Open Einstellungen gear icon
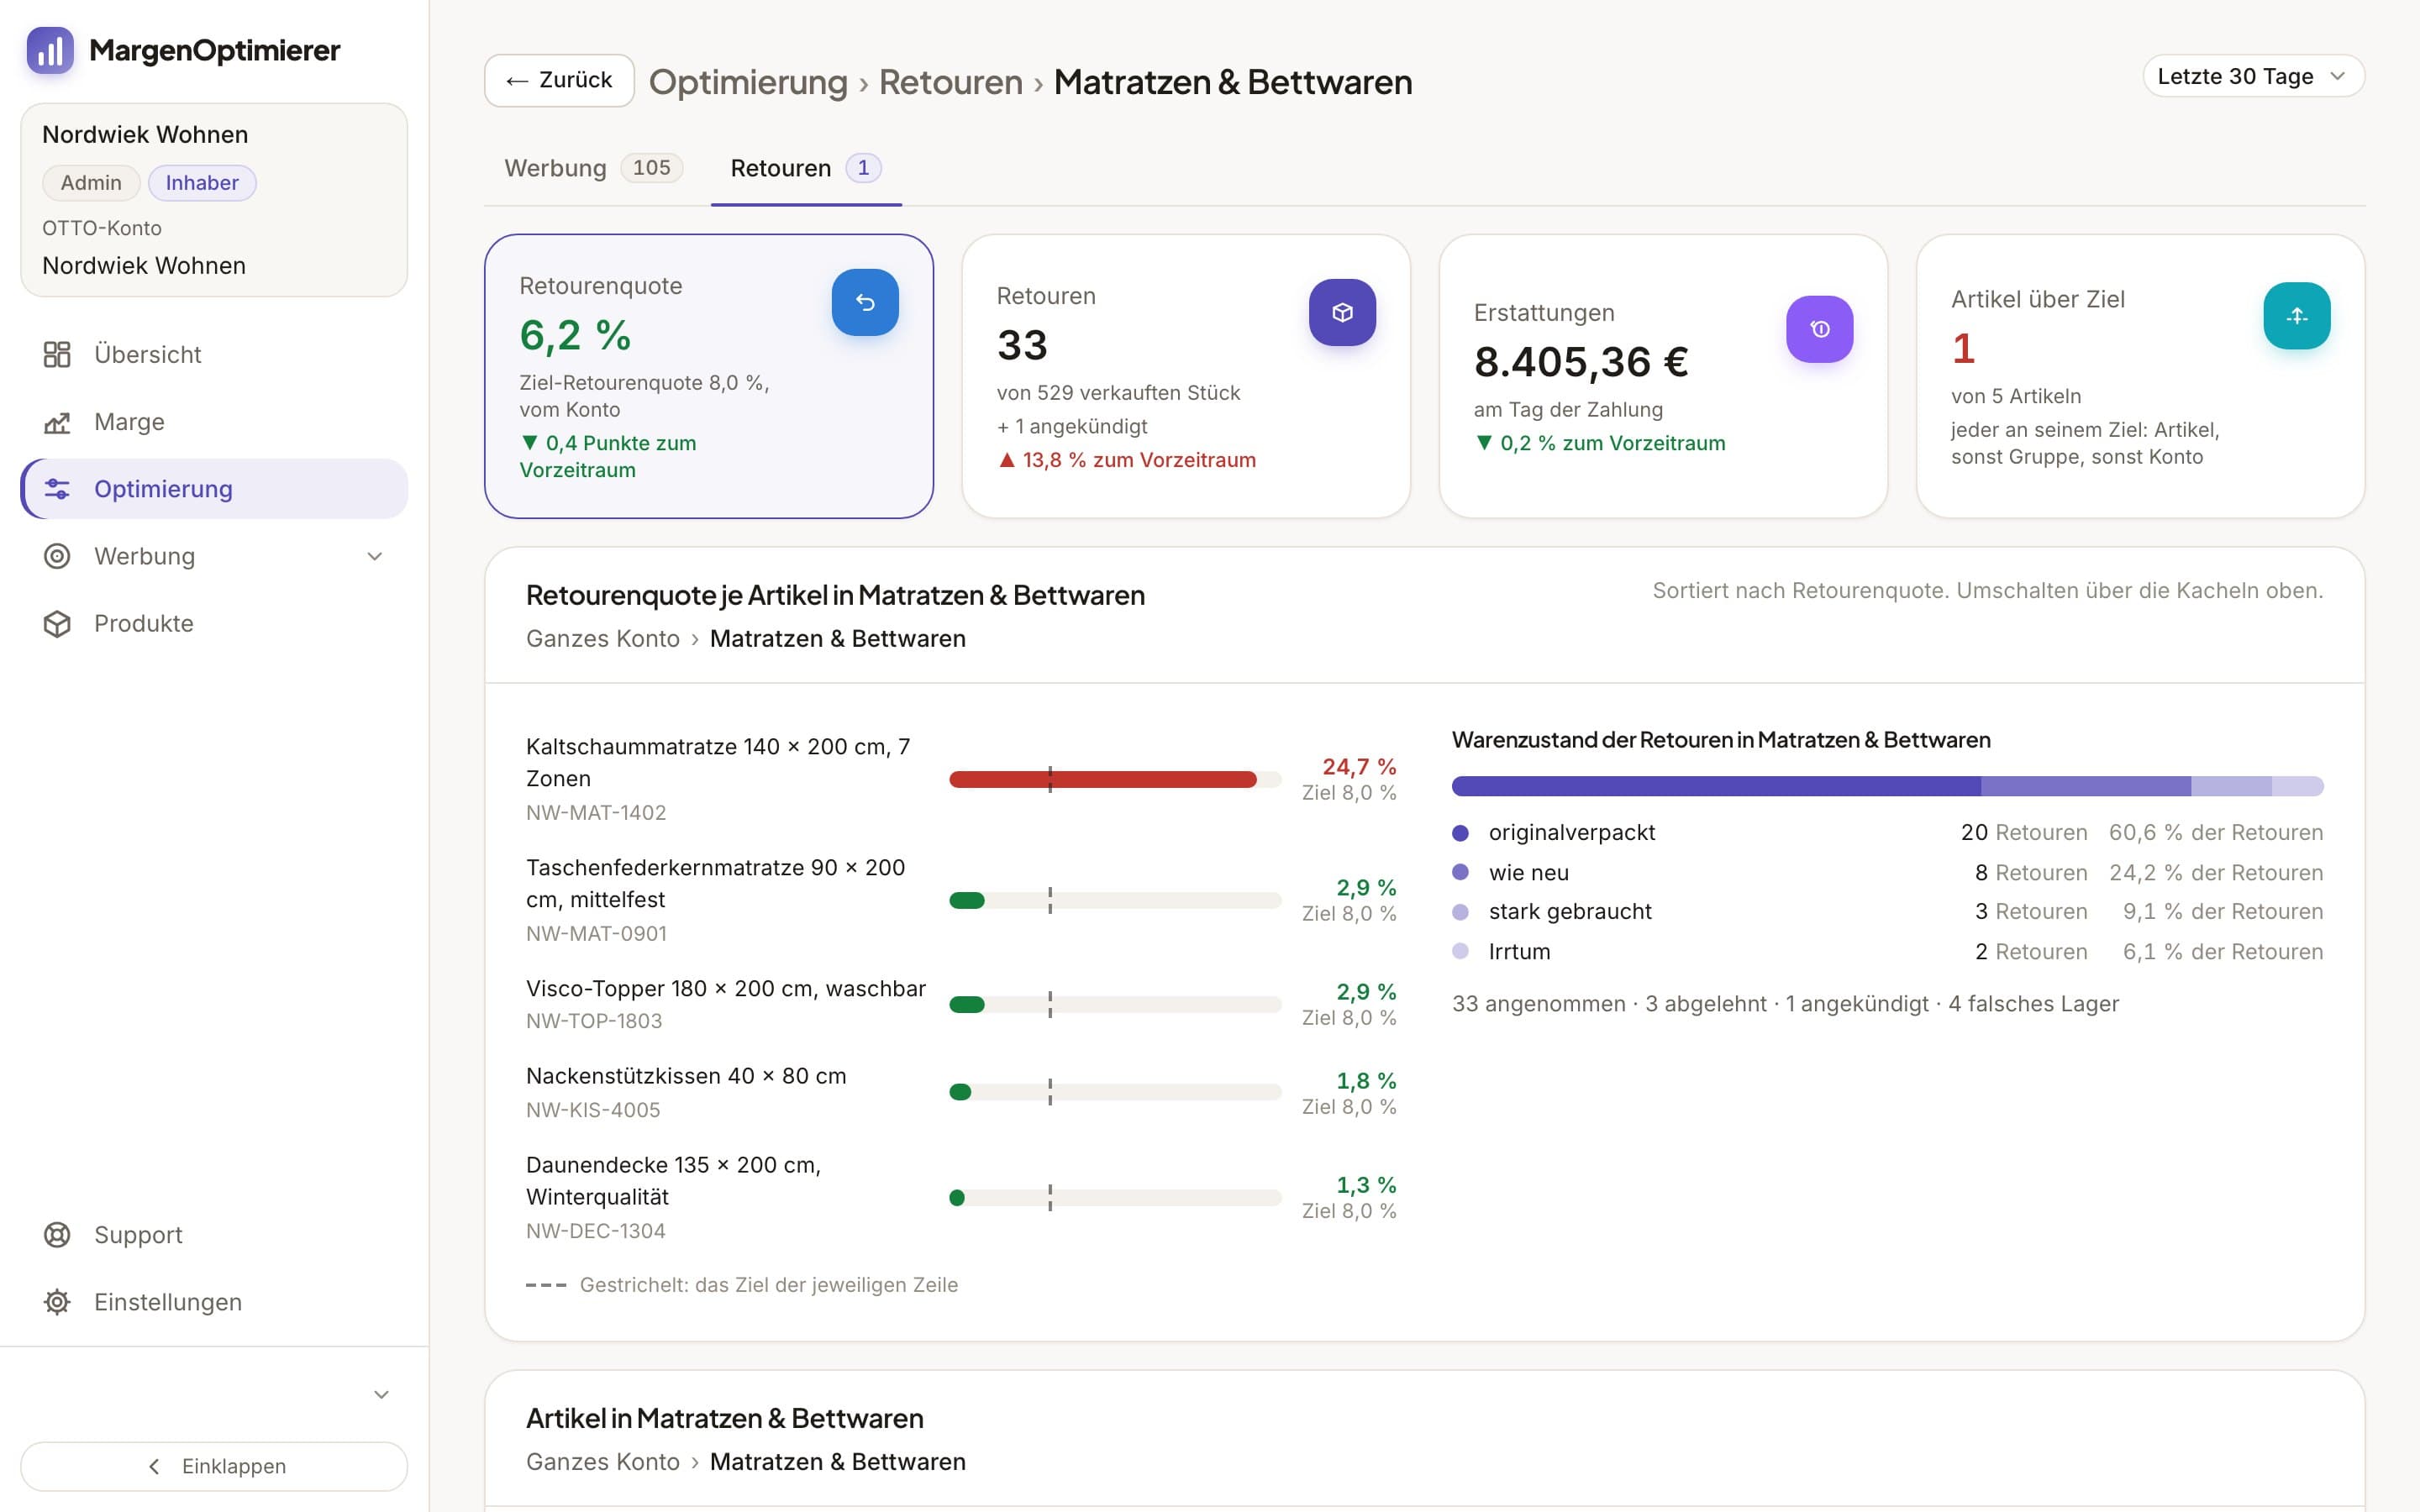The image size is (2420, 1512). (x=57, y=1302)
